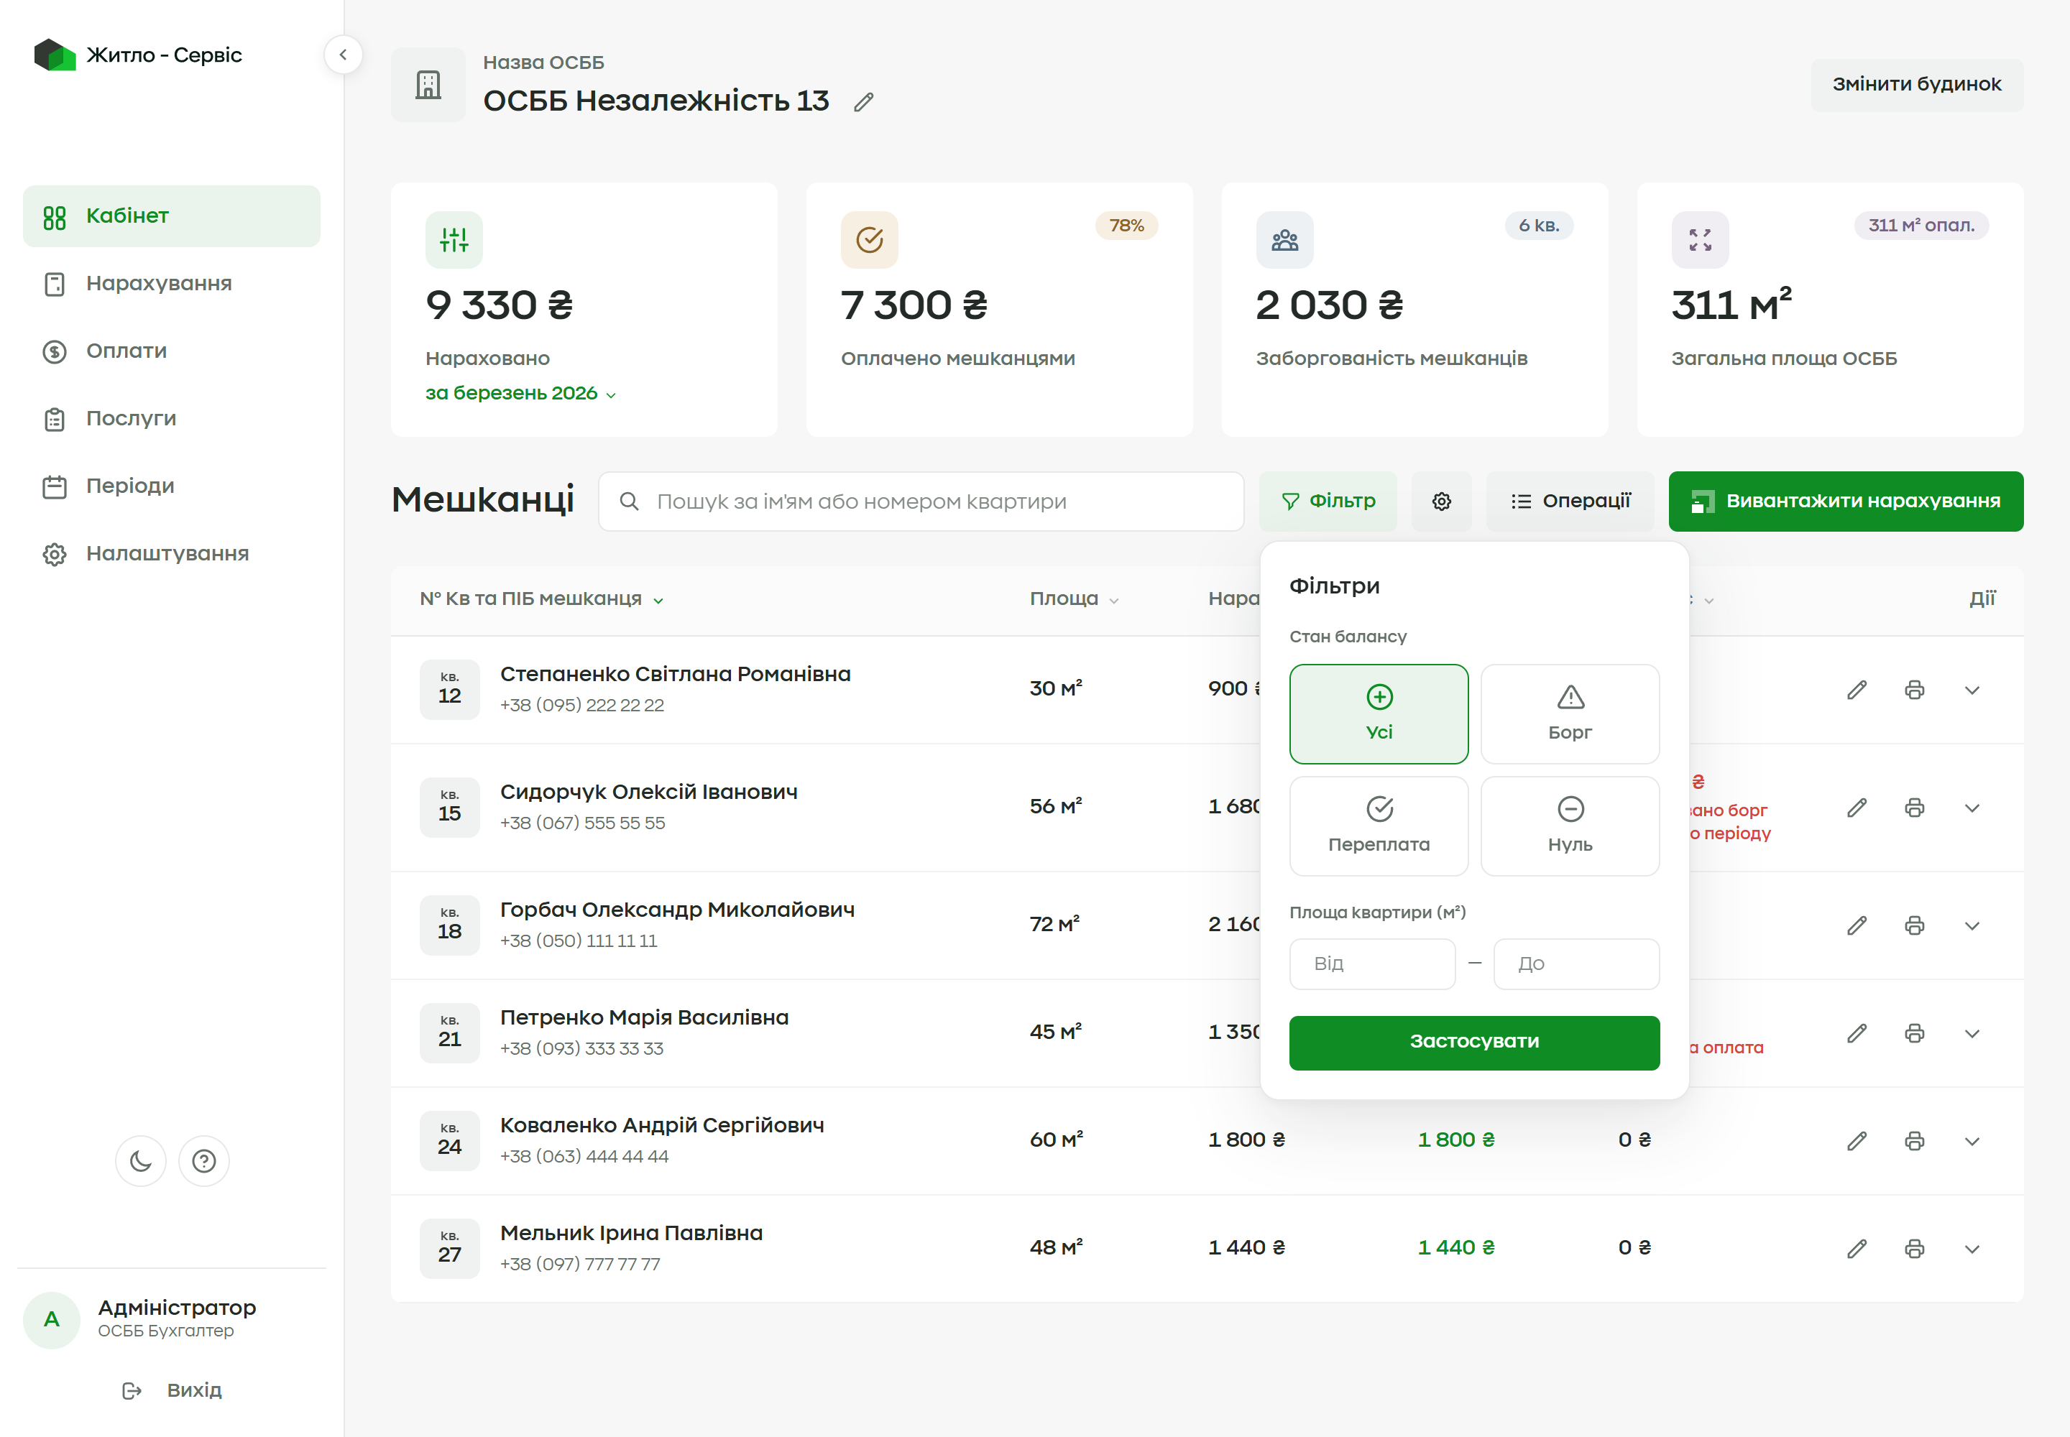Click the resident search field
Image resolution: width=2070 pixels, height=1437 pixels.
(x=921, y=502)
